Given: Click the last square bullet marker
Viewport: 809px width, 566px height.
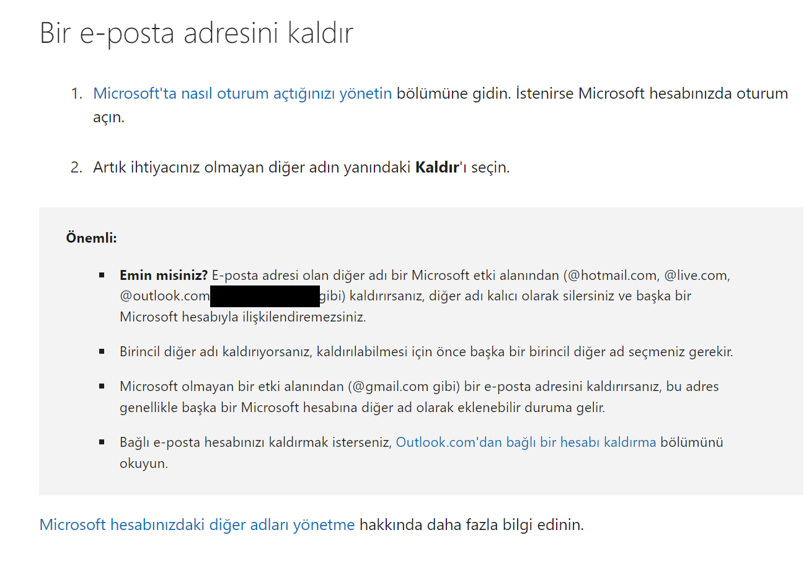Looking at the screenshot, I should click(x=104, y=441).
